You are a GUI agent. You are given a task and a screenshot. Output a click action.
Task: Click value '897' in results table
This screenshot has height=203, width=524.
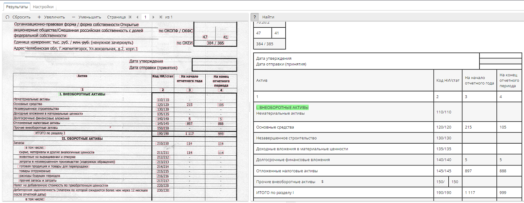468,171
